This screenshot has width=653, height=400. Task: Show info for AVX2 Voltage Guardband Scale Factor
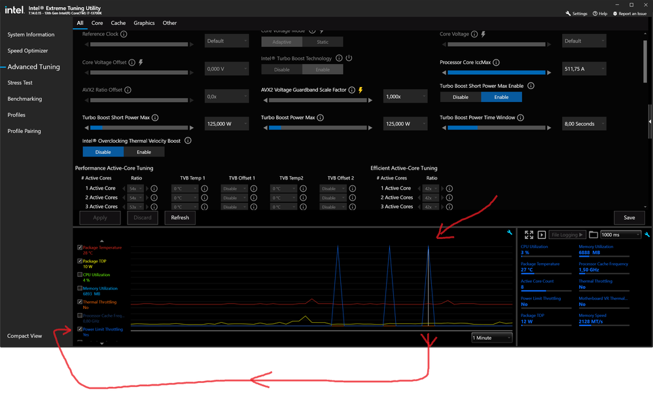[x=351, y=90]
